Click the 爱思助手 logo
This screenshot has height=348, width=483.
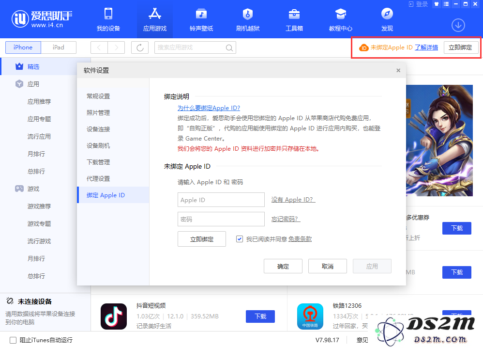point(42,19)
